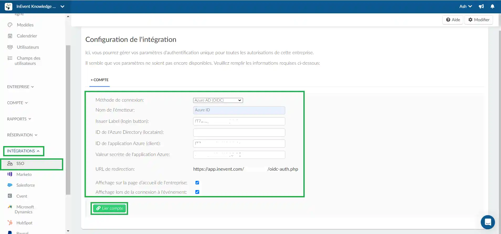Image resolution: width=501 pixels, height=234 pixels.
Task: Click the Calendrier calendar icon
Action: click(10, 36)
